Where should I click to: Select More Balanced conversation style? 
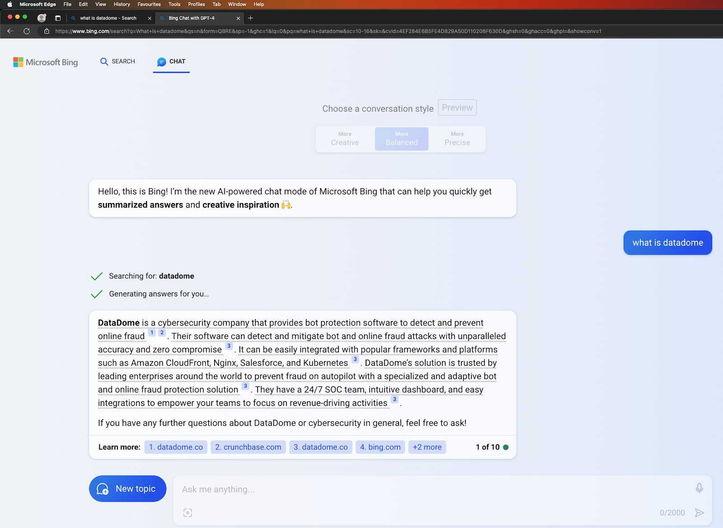[x=401, y=139]
